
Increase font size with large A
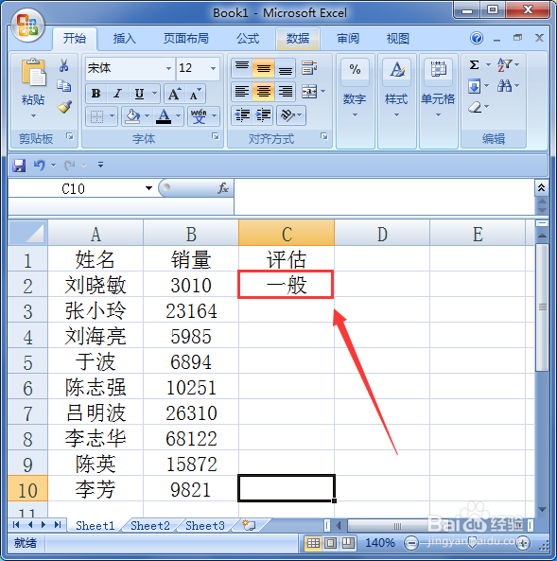click(x=174, y=94)
